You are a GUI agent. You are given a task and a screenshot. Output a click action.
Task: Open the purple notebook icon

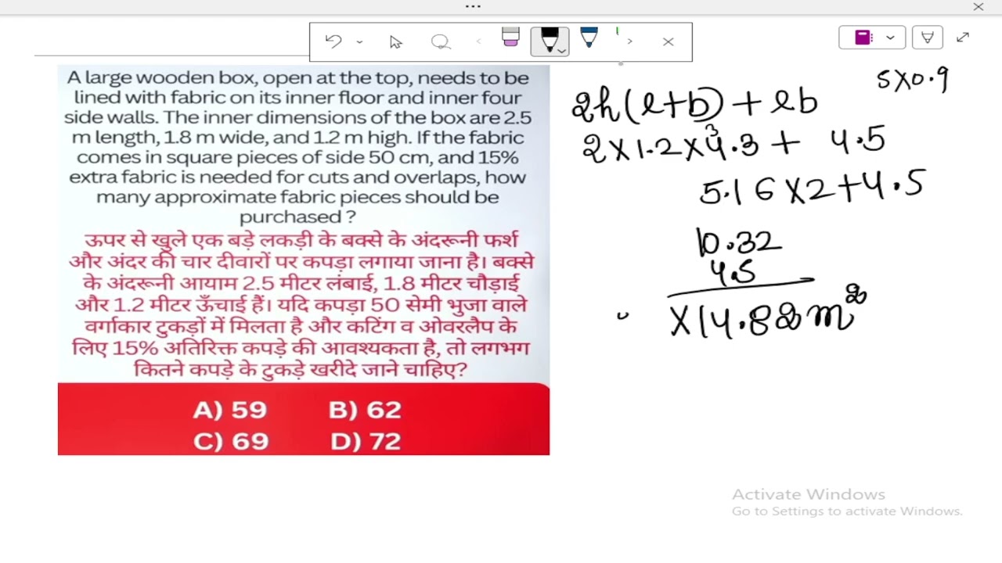pos(863,38)
